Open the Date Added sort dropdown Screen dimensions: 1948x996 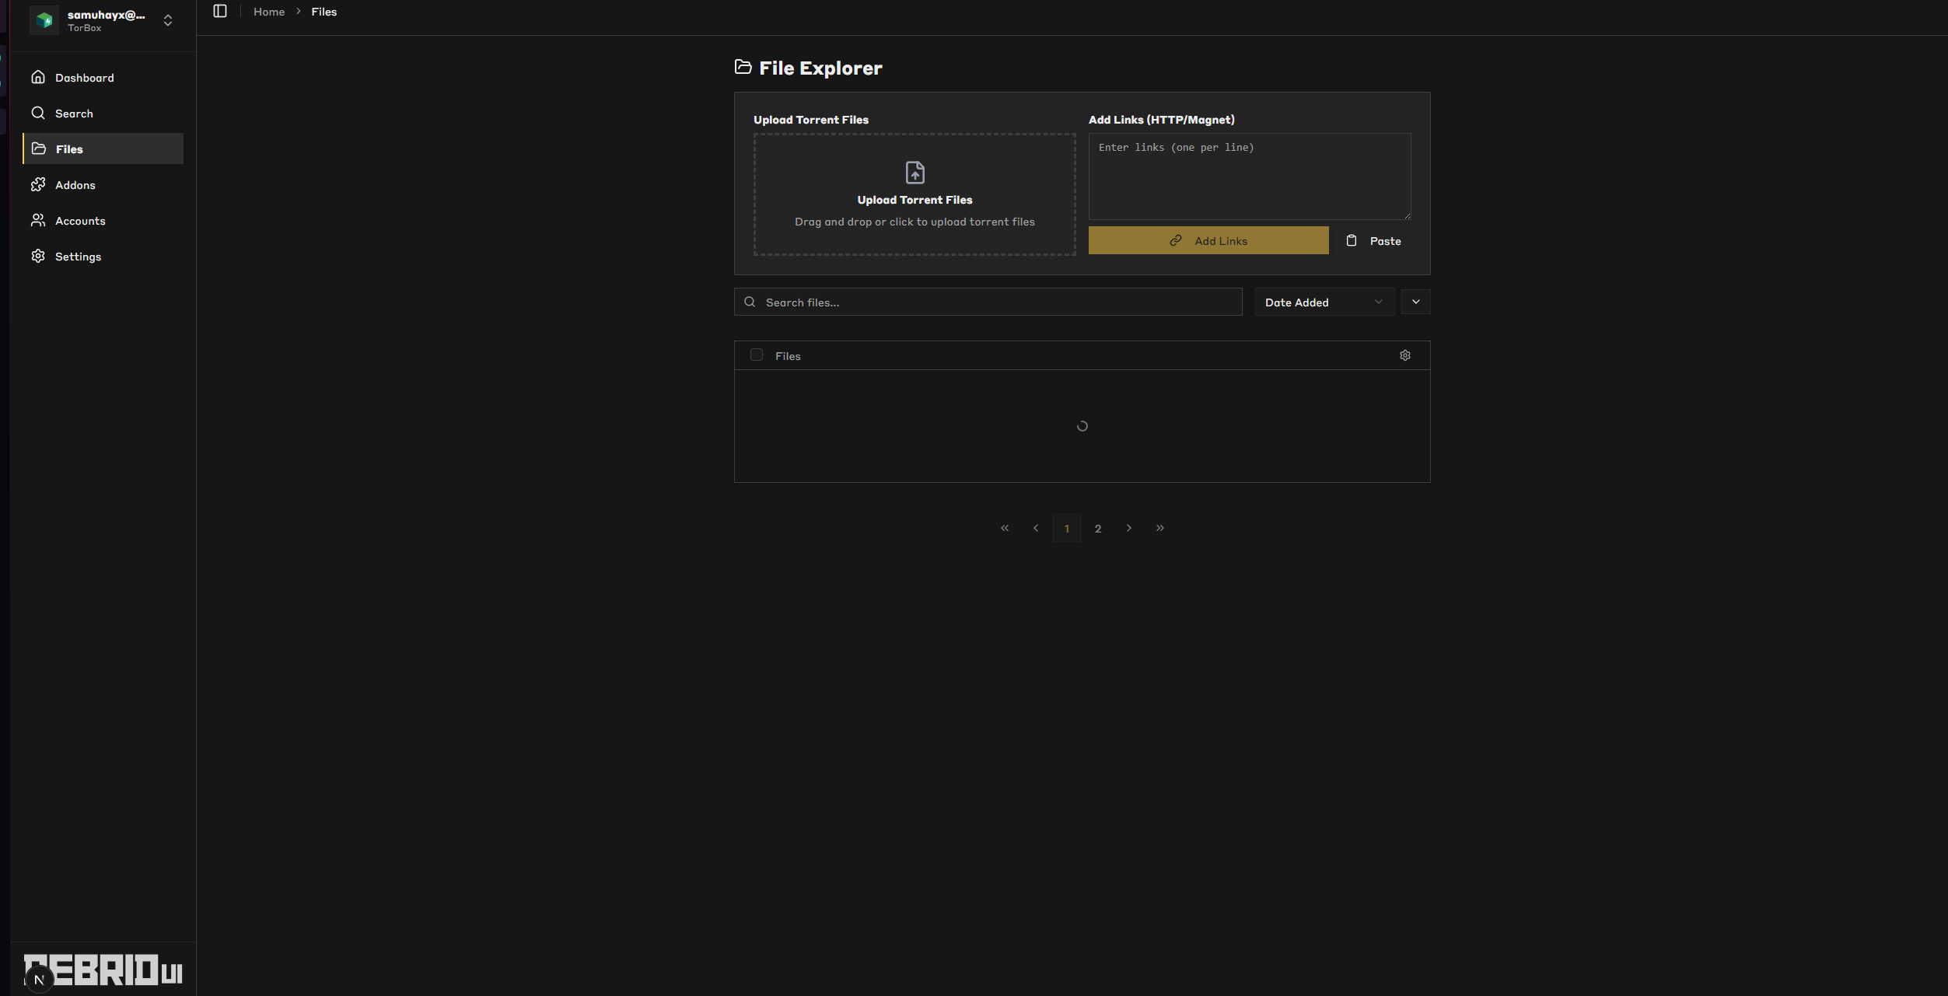pyautogui.click(x=1324, y=302)
